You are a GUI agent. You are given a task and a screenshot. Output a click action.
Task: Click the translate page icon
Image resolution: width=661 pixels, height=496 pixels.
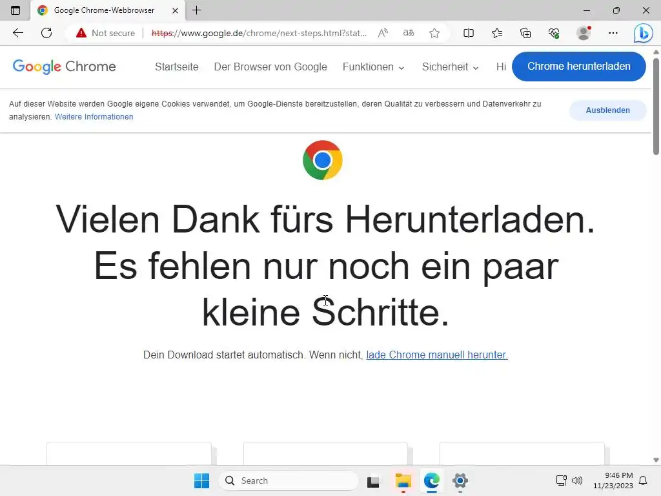tap(409, 33)
